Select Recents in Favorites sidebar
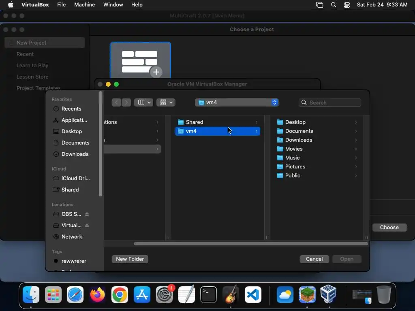This screenshot has height=311, width=415. [x=71, y=109]
